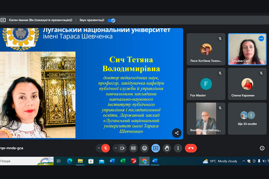This screenshot has width=269, height=179.
Task: Unmute the microphone in the call bar
Action: tap(106, 148)
